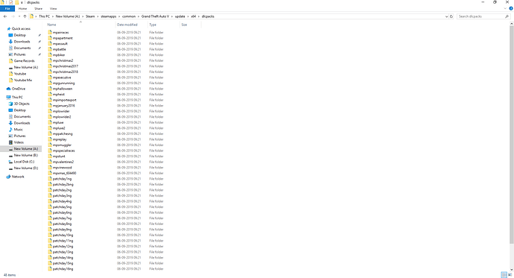Viewport: 514px width, 278px height.
Task: Select the mpapartment folder
Action: tap(63, 38)
